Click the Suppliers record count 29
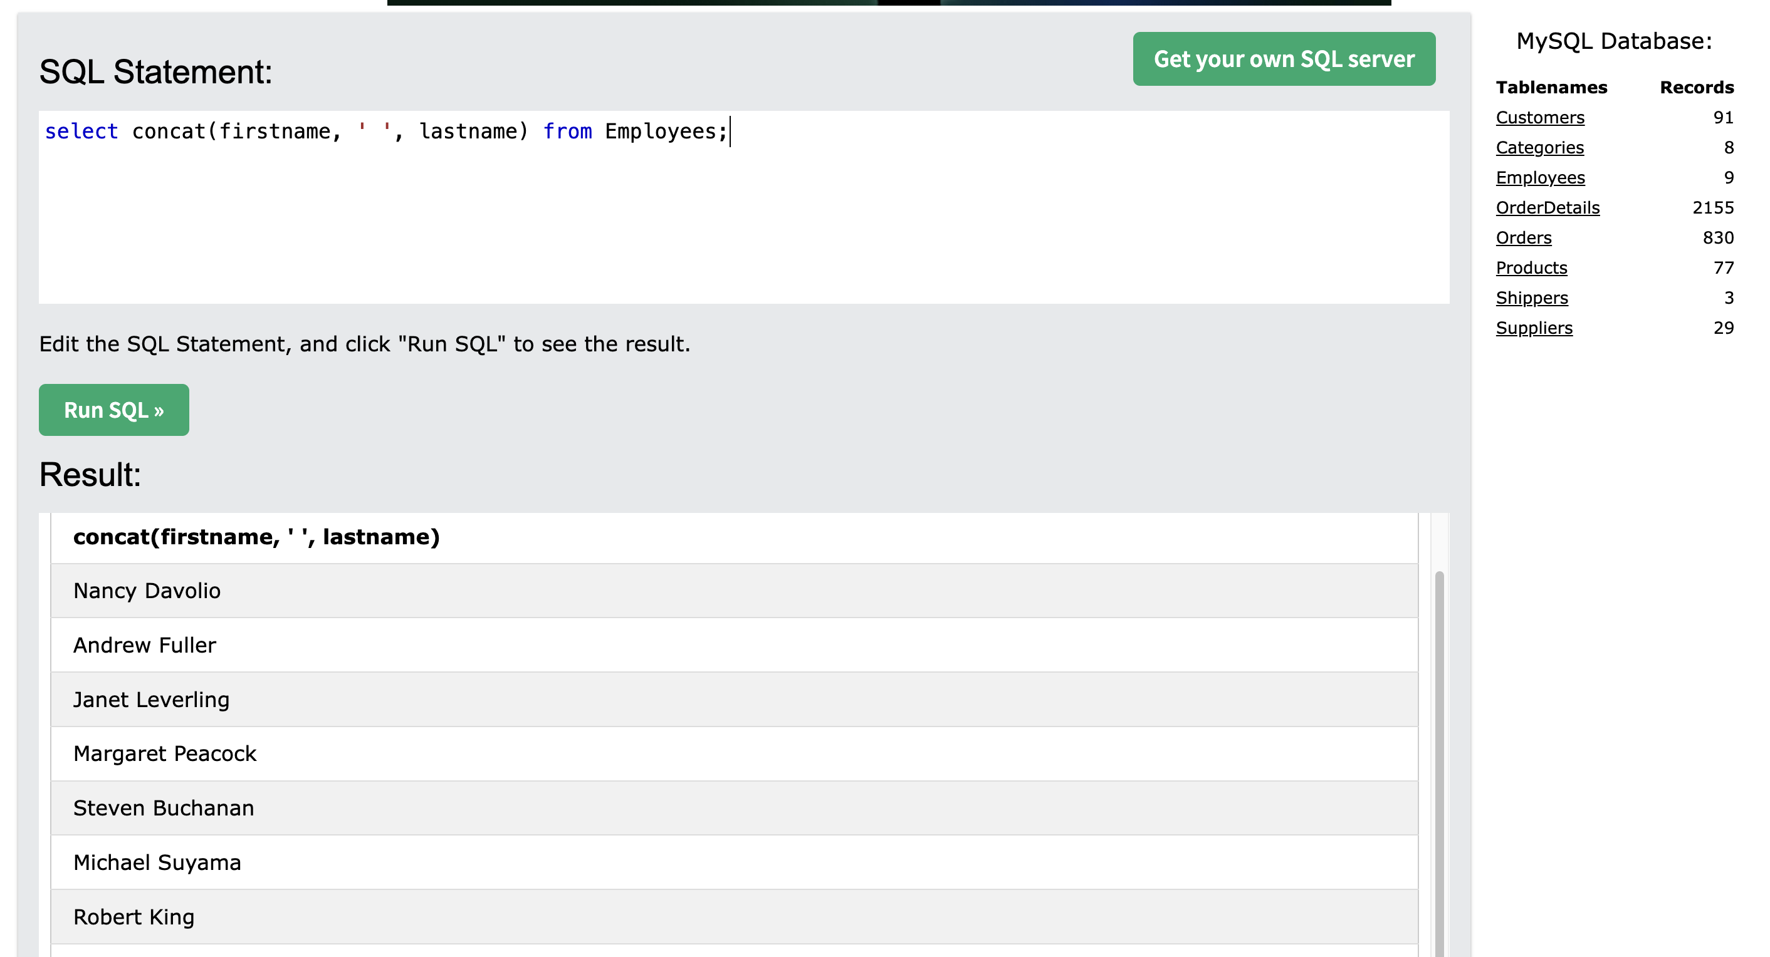Image resolution: width=1770 pixels, height=957 pixels. point(1723,328)
